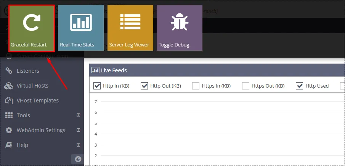345x166 pixels.
Task: Click the WebAdmin Settings gear icon
Action: [9, 130]
